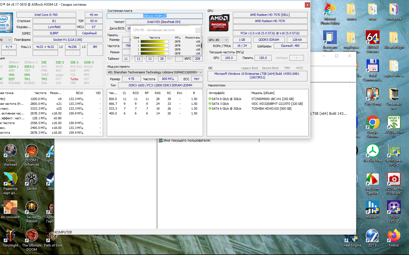Open the книги folder on desktop
This screenshot has width=409, height=255.
coord(351,12)
